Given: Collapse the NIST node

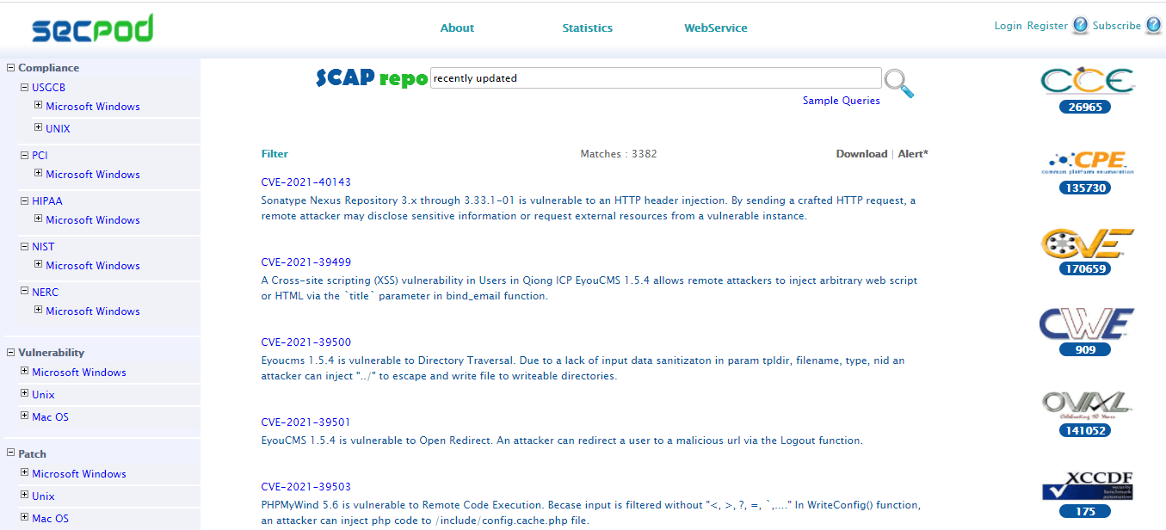Looking at the screenshot, I should click(24, 246).
